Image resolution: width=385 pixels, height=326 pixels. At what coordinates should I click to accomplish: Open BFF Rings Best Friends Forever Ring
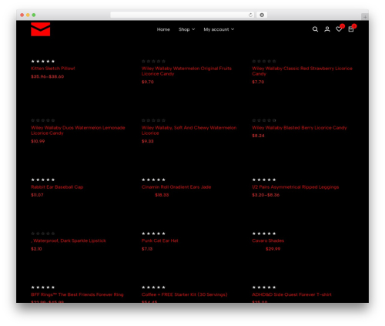click(77, 294)
